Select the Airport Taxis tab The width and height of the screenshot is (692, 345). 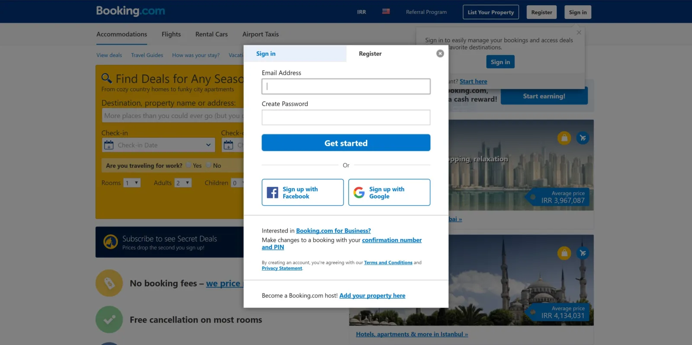260,34
